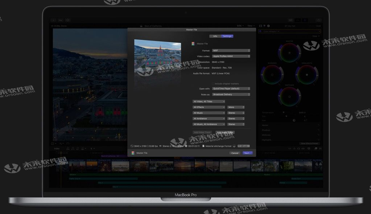Toggle the Color Wheels effect checkbox

(260, 31)
